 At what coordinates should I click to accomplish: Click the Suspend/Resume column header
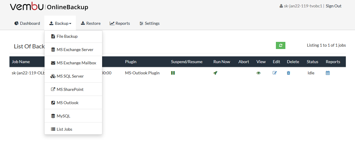pos(187,62)
